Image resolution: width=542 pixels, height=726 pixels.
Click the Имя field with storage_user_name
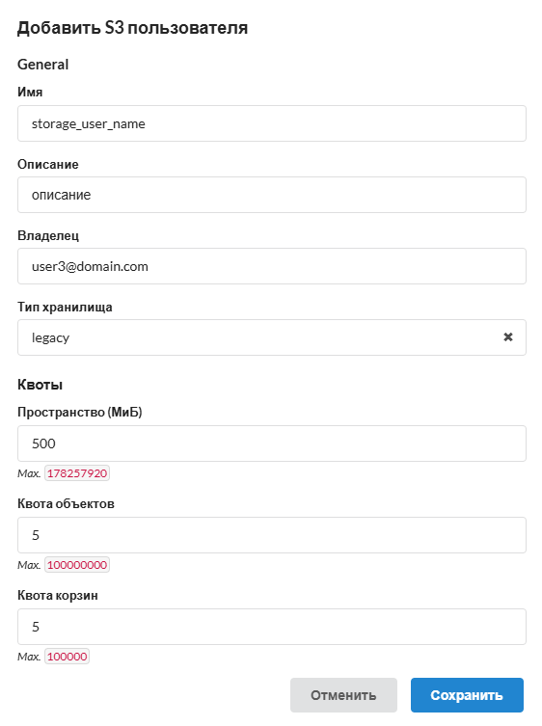pyautogui.click(x=271, y=123)
